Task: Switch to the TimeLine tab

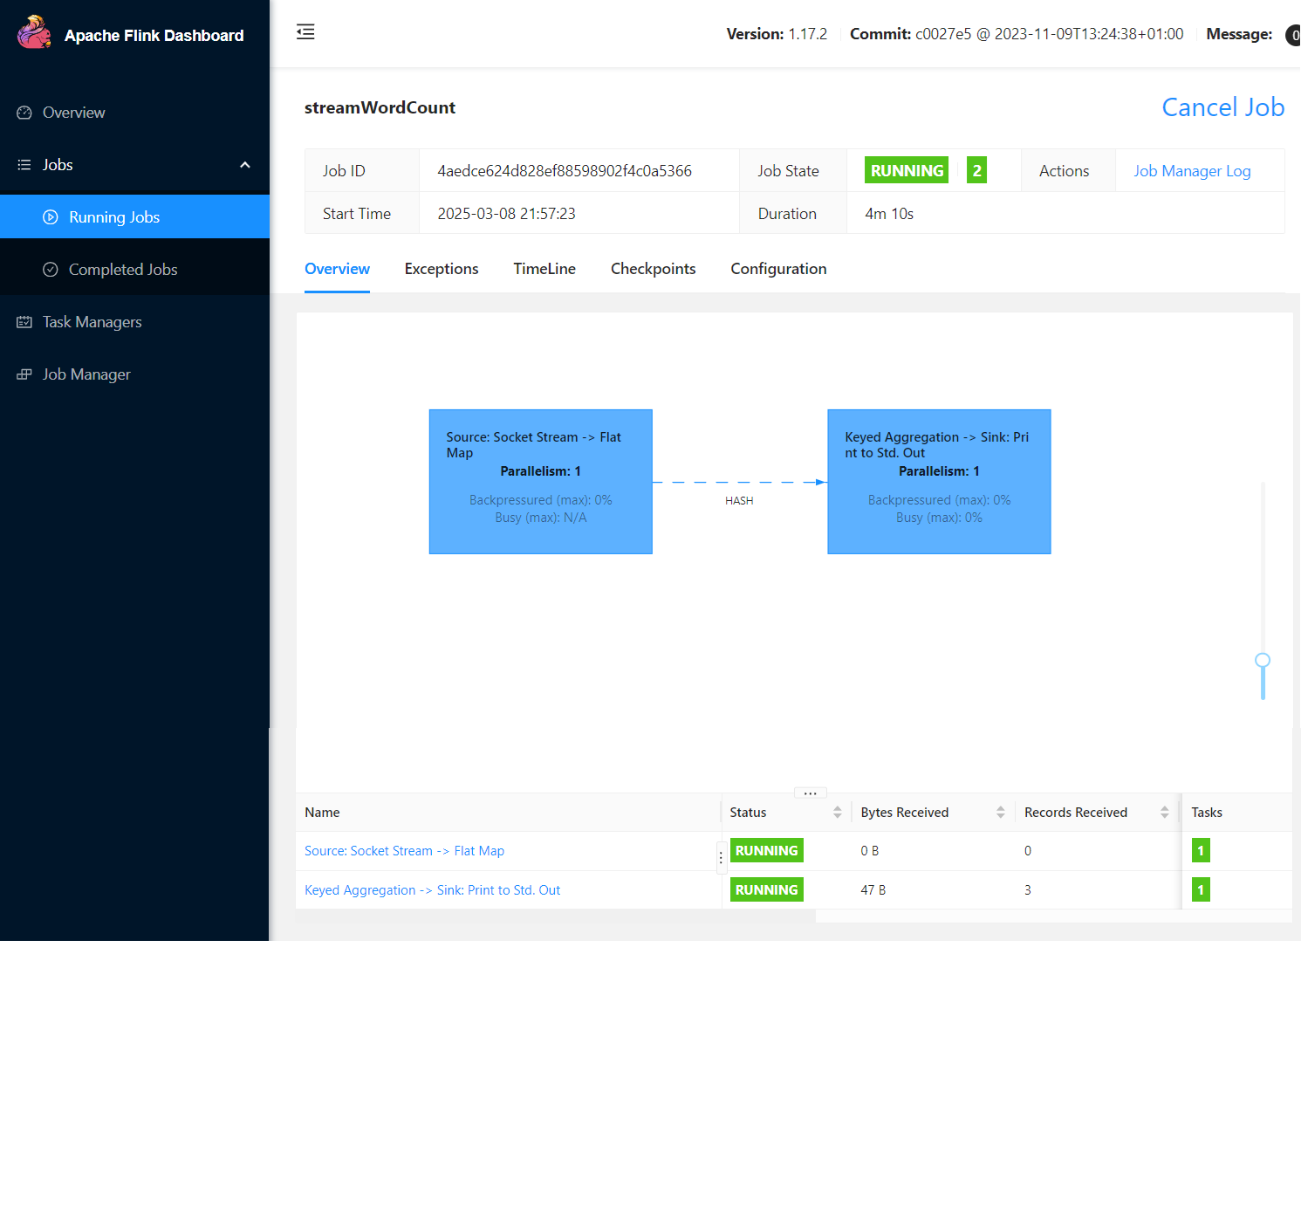Action: pos(544,269)
